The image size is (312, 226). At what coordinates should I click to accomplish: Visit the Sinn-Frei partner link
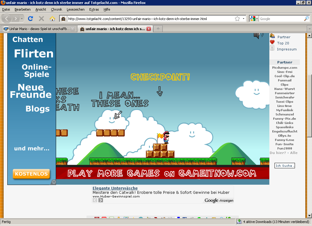(x=285, y=72)
